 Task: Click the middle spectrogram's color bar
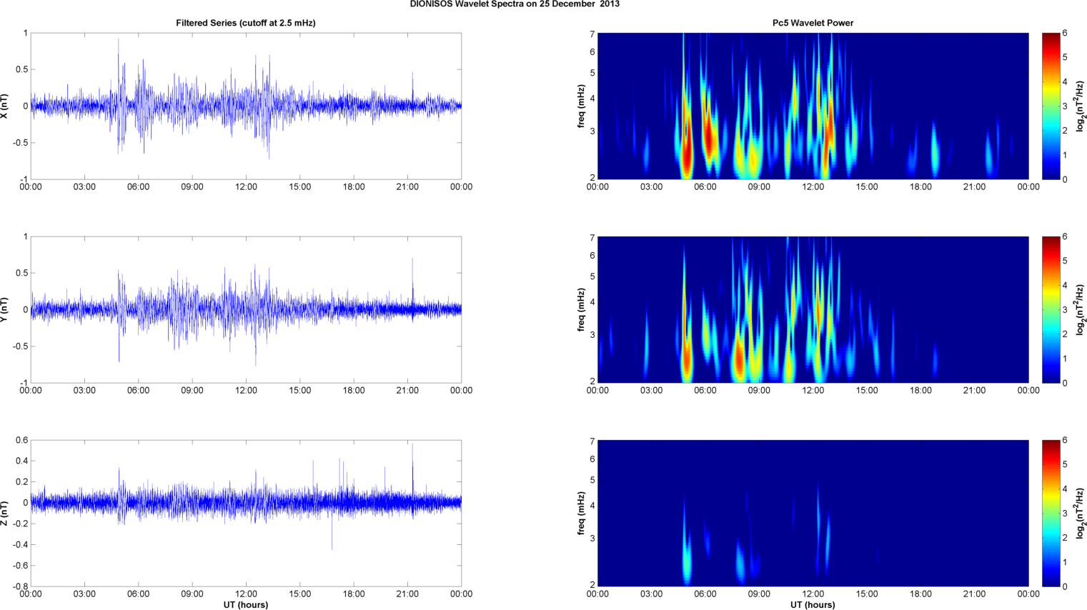[x=1051, y=309]
